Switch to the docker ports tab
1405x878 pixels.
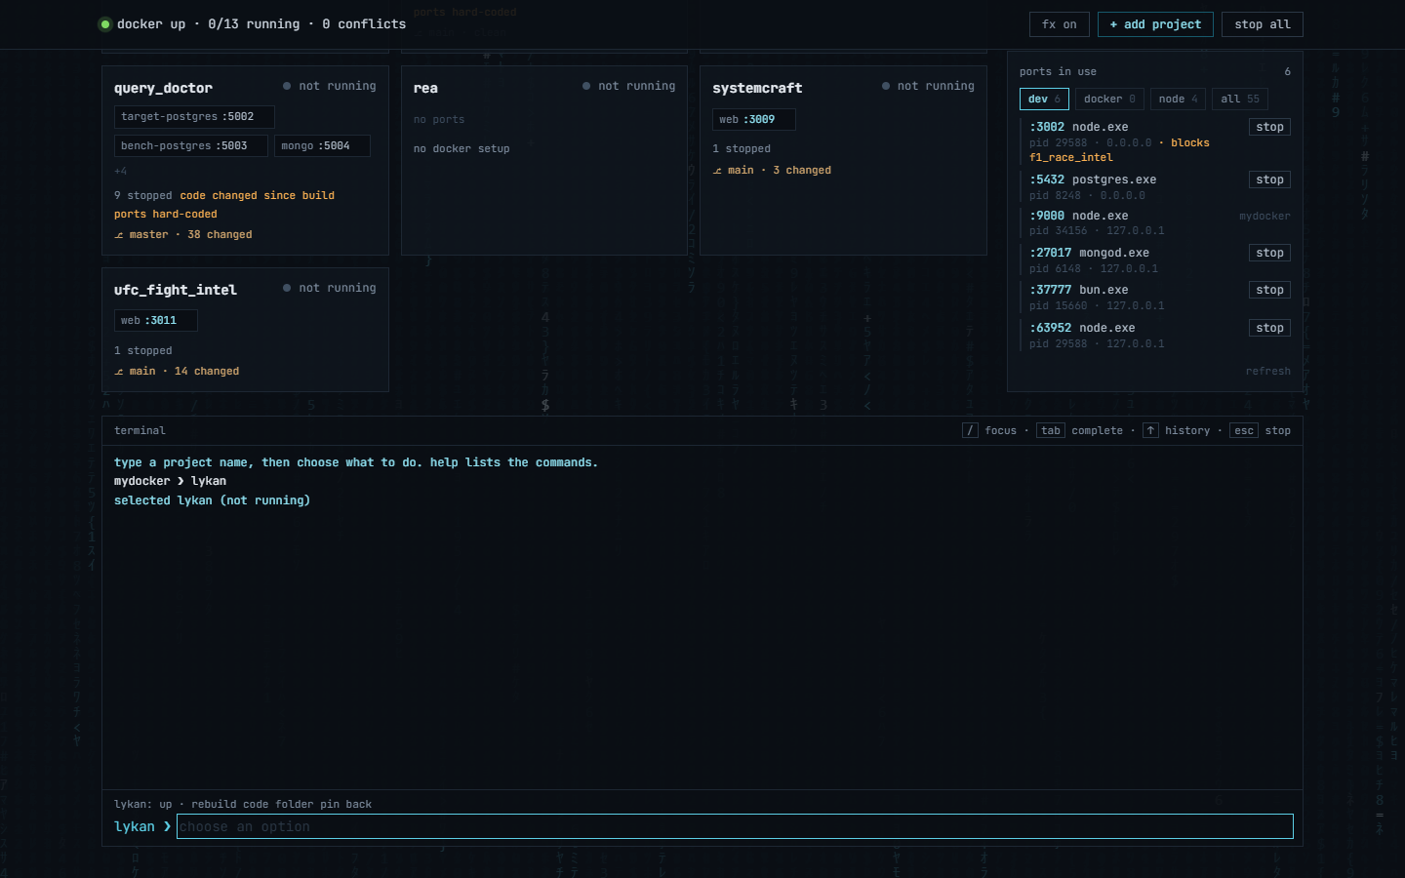coord(1109,99)
